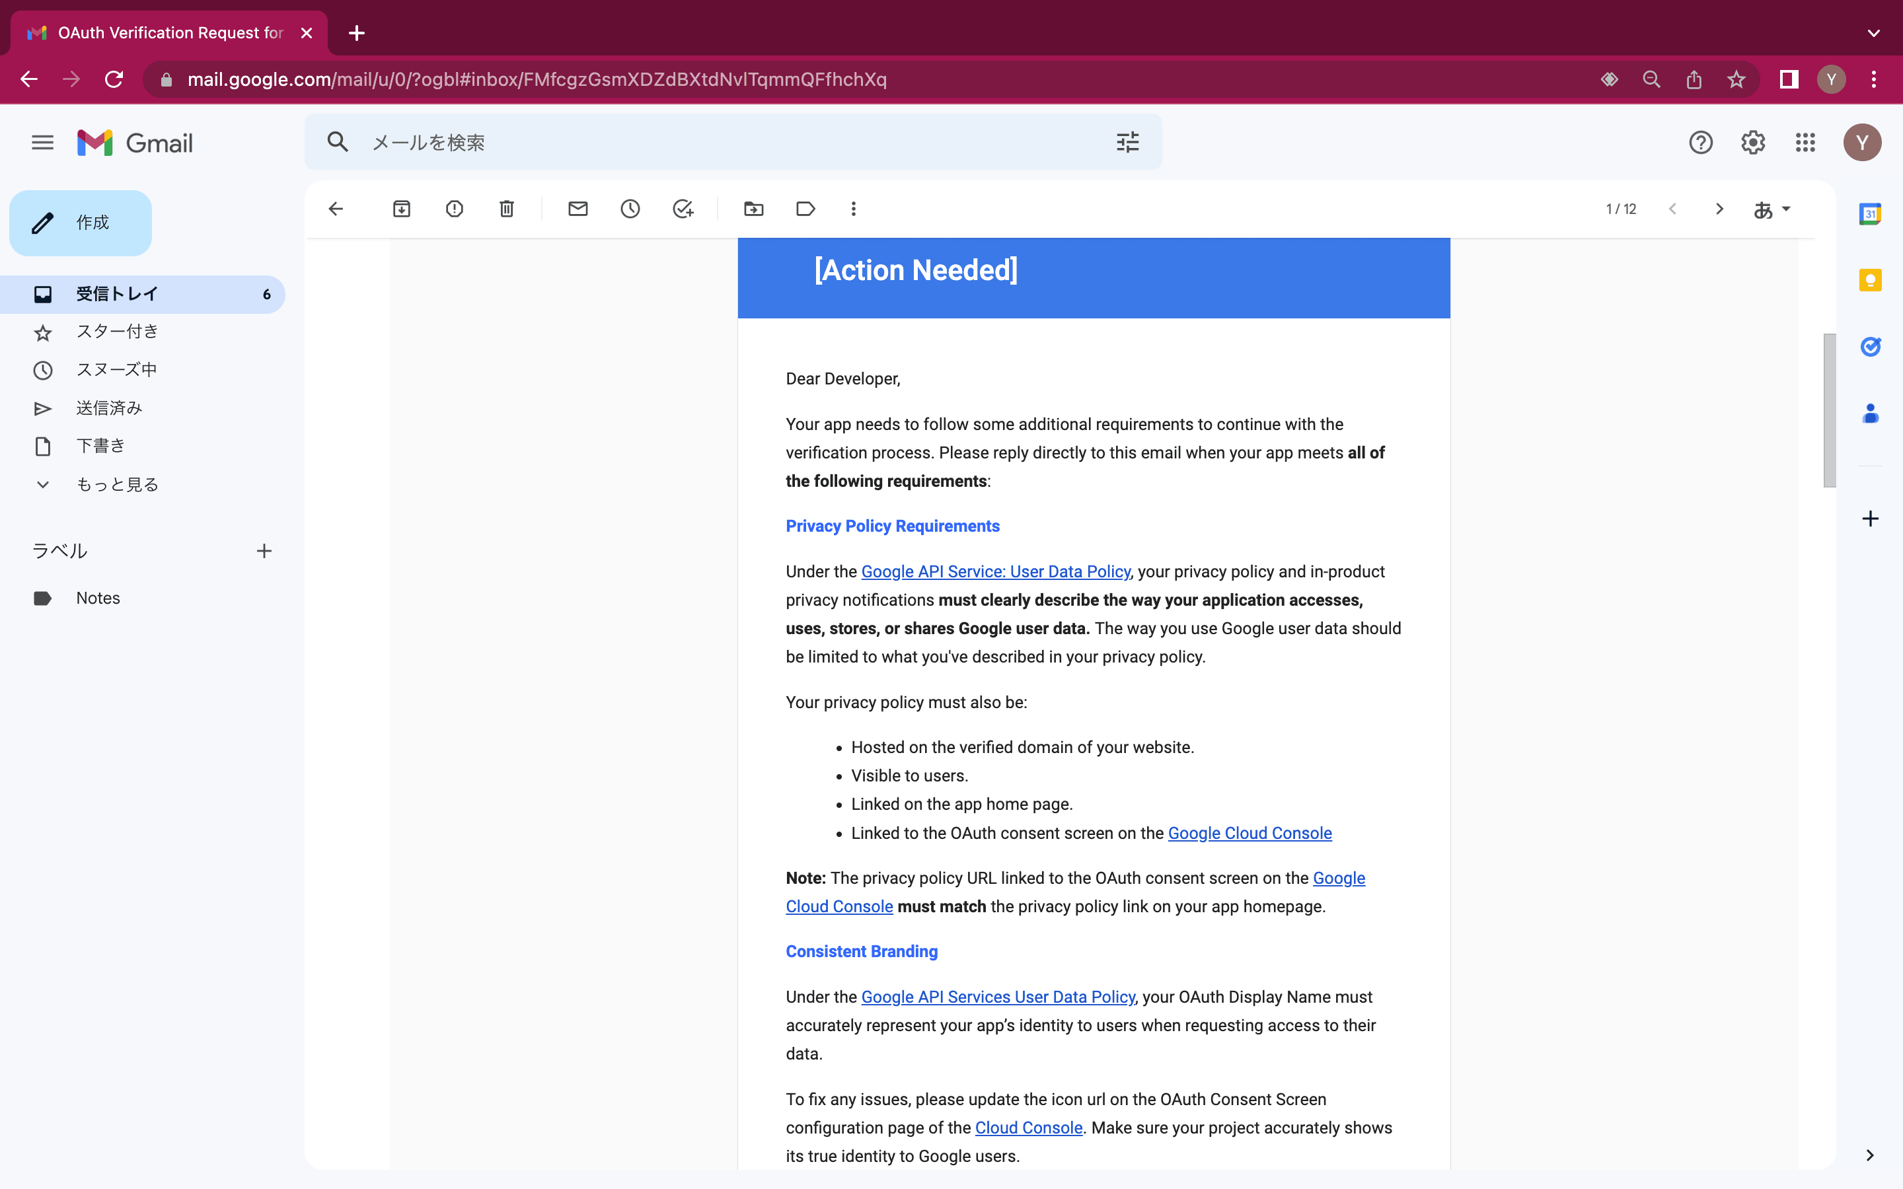
Task: Bookmark this page with the star
Action: click(x=1736, y=79)
